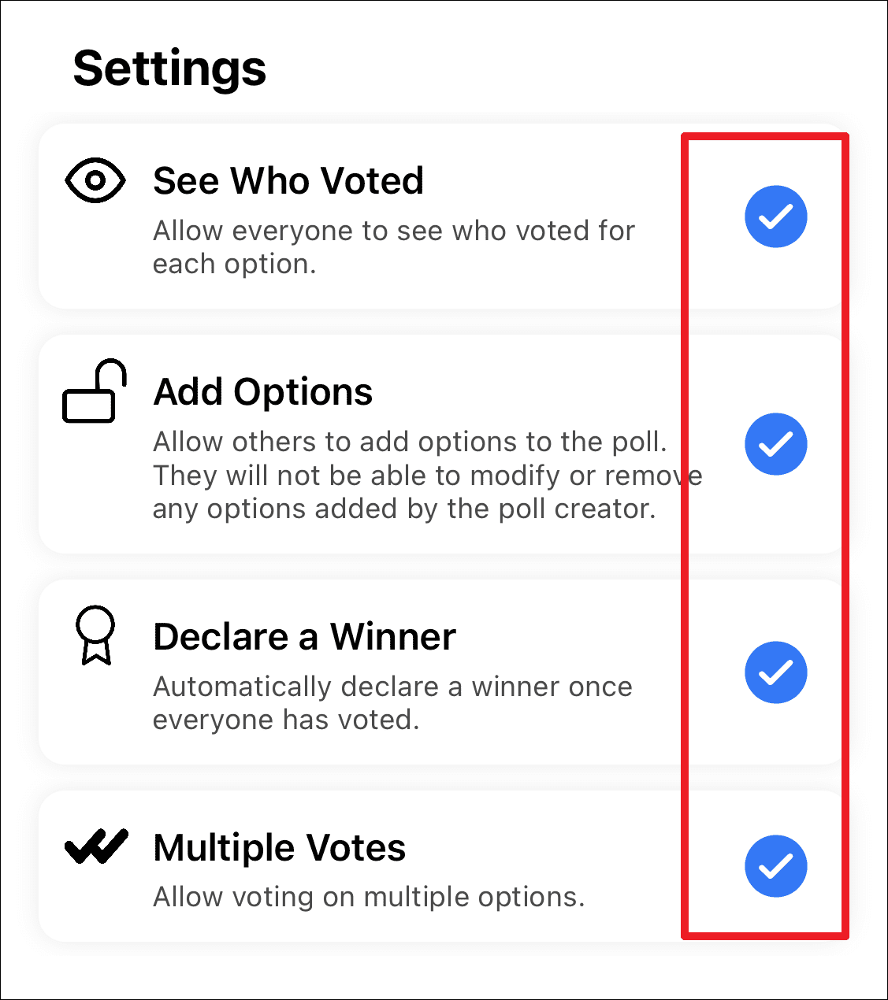
Task: Click the See Who Voted label
Action: [x=288, y=180]
